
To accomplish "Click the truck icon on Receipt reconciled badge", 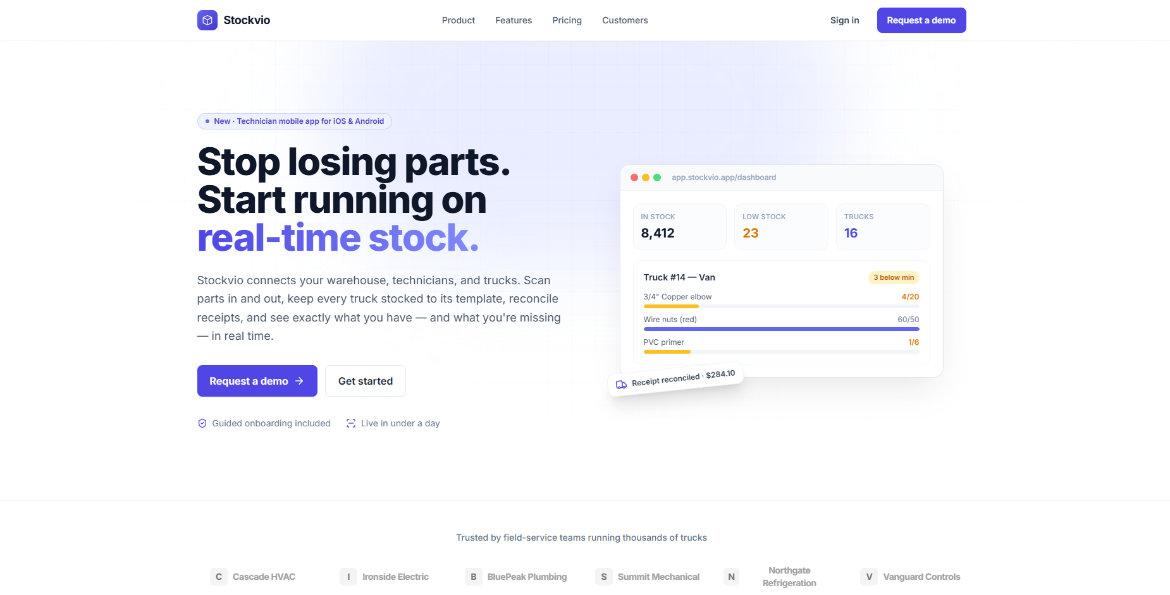I will pyautogui.click(x=622, y=385).
